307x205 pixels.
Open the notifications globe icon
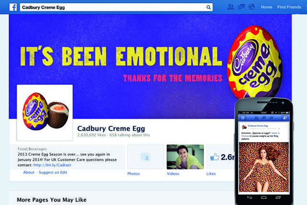[251, 7]
